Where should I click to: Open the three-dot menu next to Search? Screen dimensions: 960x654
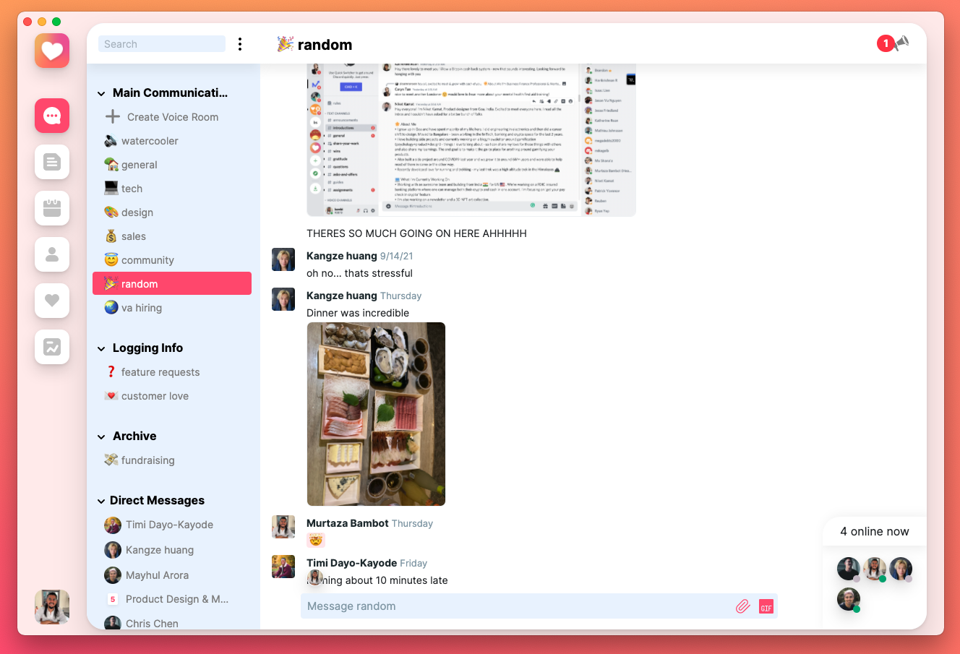240,44
